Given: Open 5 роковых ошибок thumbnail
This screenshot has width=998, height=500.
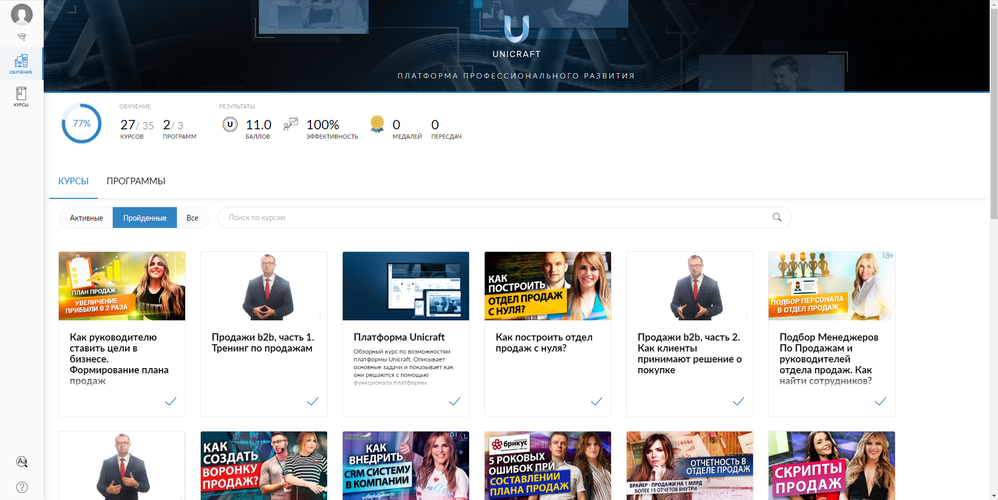Looking at the screenshot, I should [x=548, y=466].
